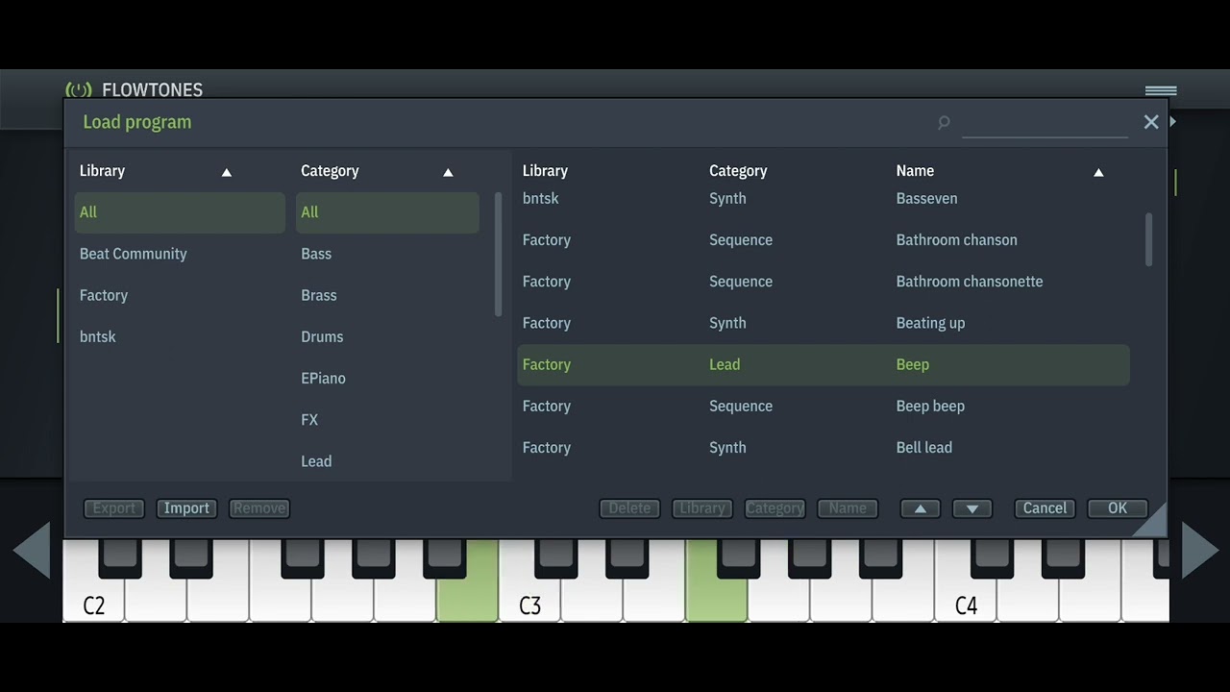Viewport: 1230px width, 692px height.
Task: Shift keyboard left with the big left arrow
Action: coord(32,550)
